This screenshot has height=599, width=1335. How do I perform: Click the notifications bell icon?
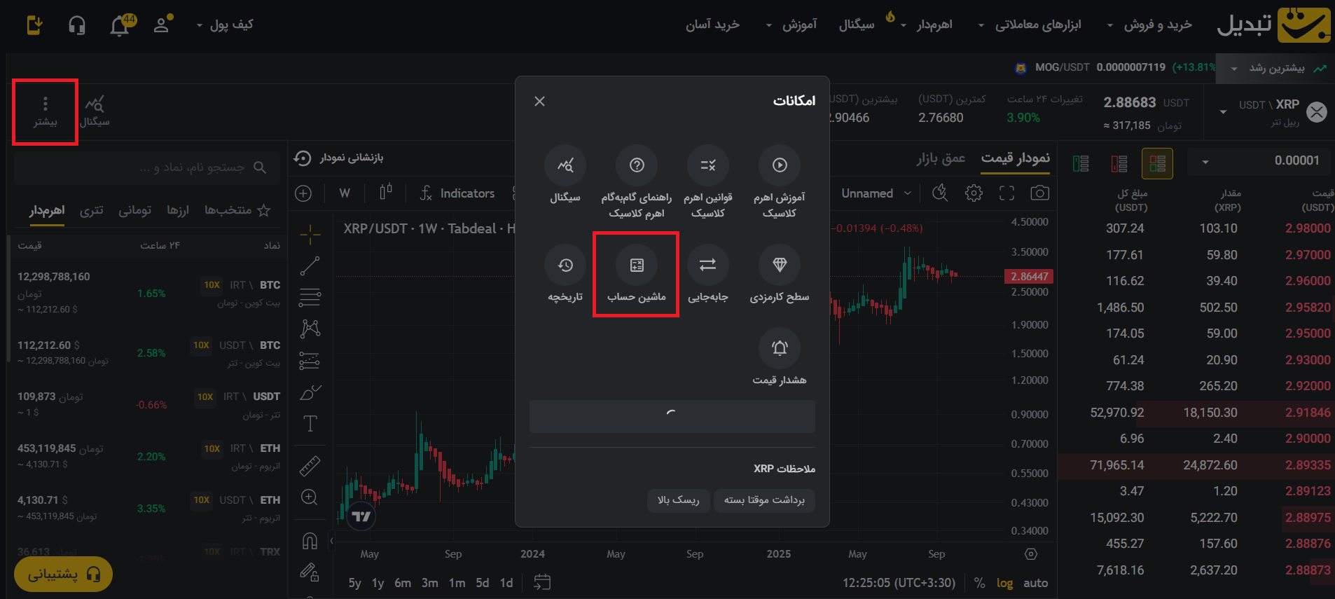point(120,25)
